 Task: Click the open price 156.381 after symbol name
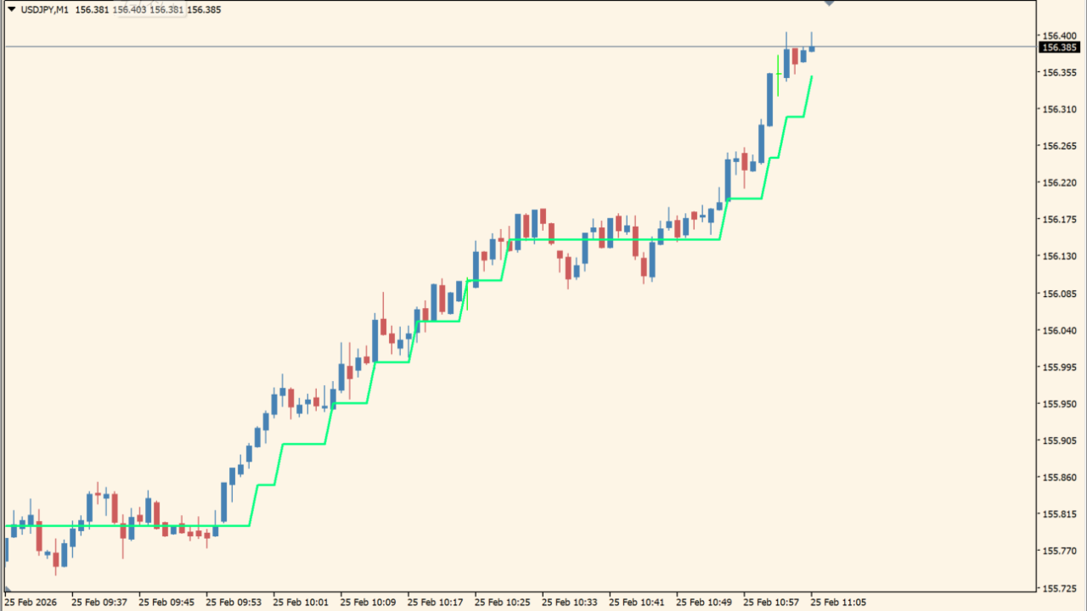pyautogui.click(x=92, y=10)
